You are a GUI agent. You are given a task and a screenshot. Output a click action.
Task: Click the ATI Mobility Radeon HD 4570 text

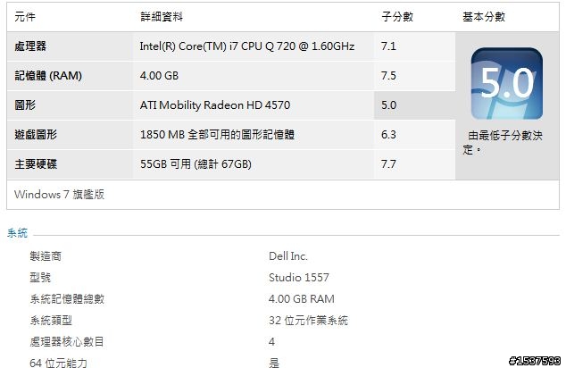coord(215,105)
